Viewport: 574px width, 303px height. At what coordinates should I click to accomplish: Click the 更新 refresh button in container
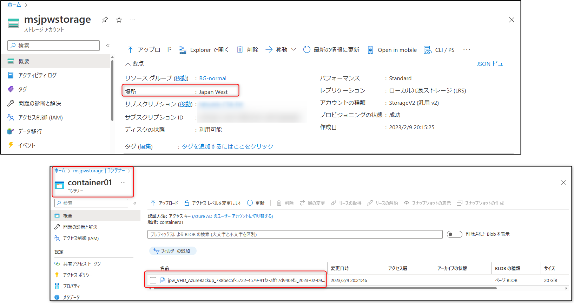[256, 203]
